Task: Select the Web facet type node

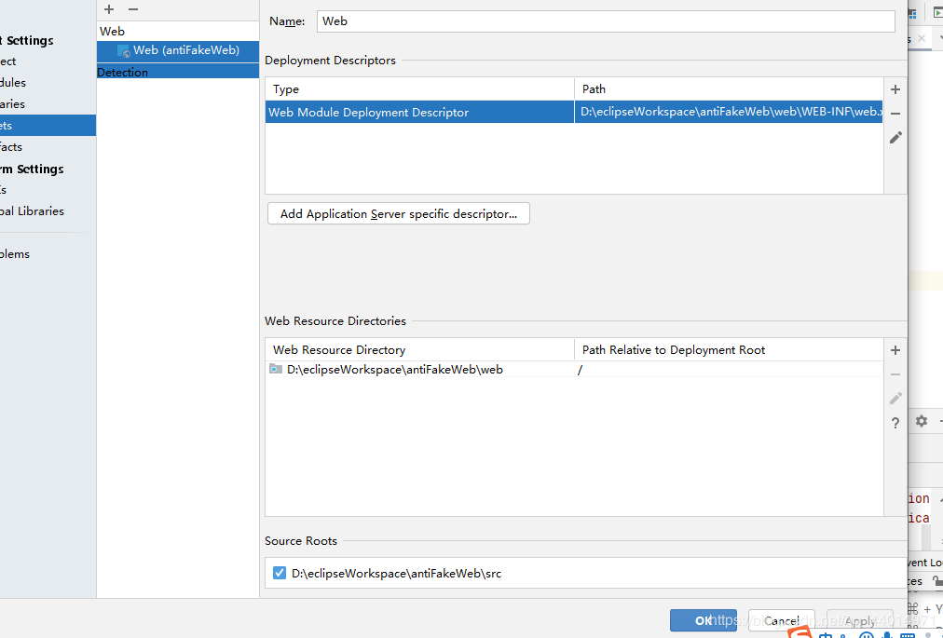Action: (113, 31)
